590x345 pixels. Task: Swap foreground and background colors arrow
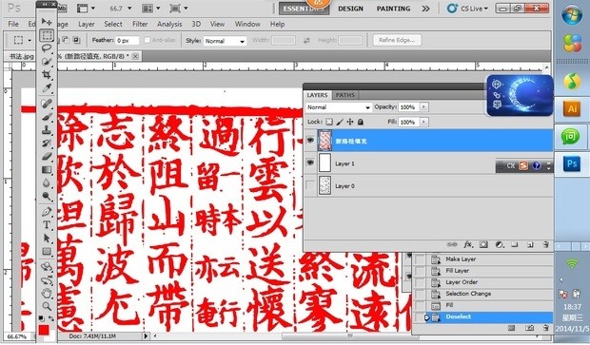(x=52, y=318)
